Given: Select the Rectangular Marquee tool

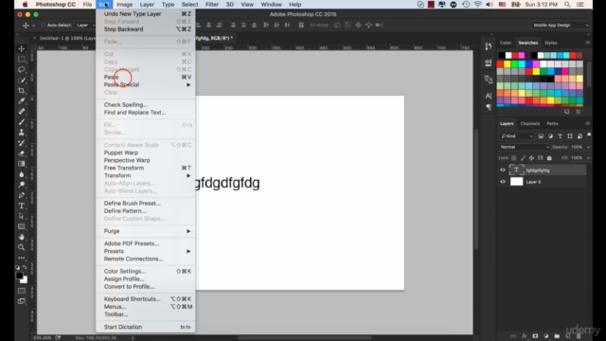Looking at the screenshot, I should (x=21, y=59).
